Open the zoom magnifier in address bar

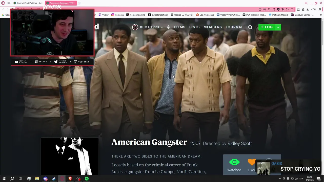tap(265, 9)
